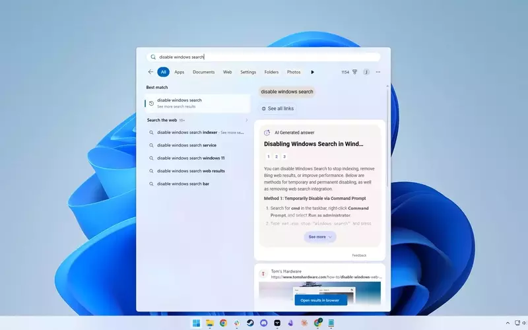Viewport: 528px width, 330px height.
Task: Open Slack from the taskbar
Action: coord(237,323)
